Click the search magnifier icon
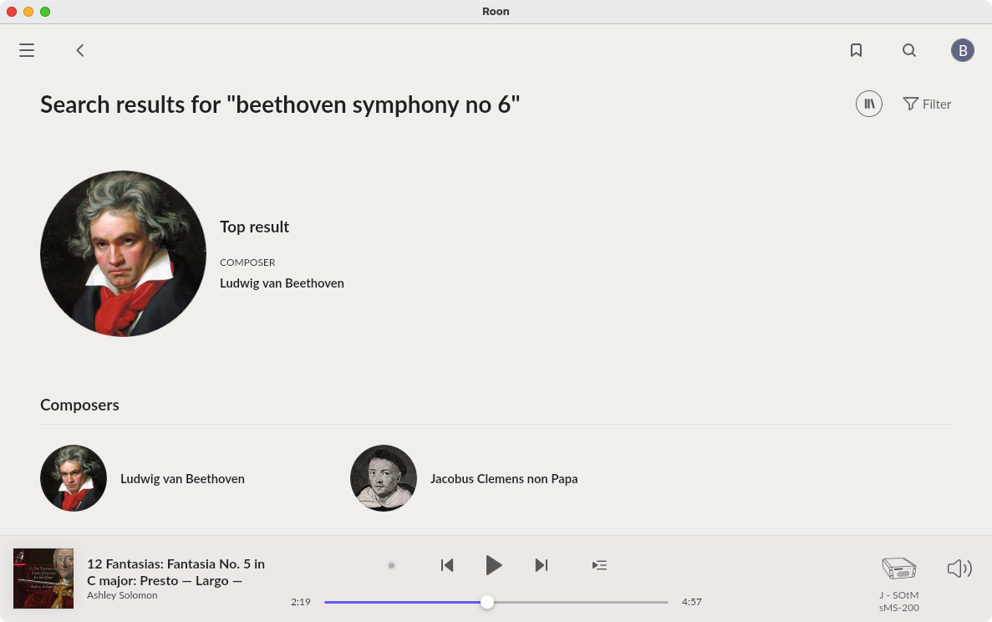The height and width of the screenshot is (622, 992). 909,50
